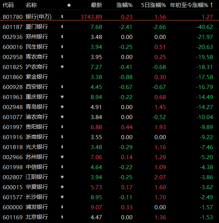
Task: Click the star icon in 江阴银行 row
Action: click(62, 177)
